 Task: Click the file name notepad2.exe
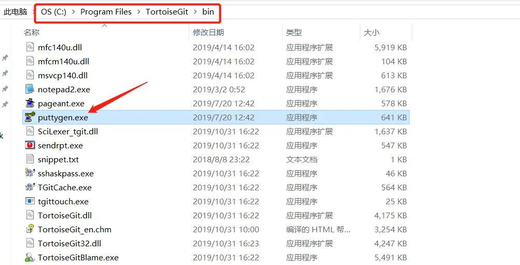point(64,90)
